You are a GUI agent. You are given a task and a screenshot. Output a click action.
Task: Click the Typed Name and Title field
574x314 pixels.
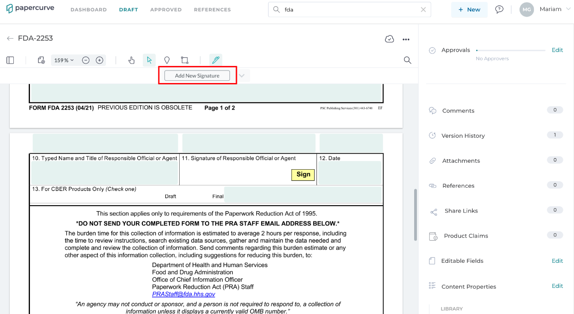105,173
